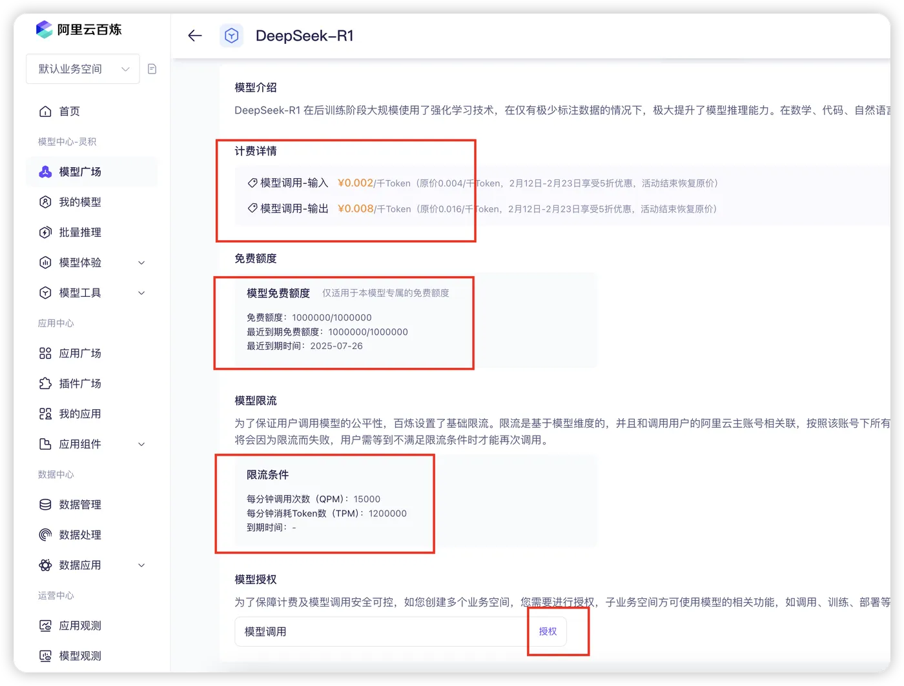Screen dimensions: 904x686
Task: Click the 阿里云百炼 logo icon
Action: click(x=44, y=29)
